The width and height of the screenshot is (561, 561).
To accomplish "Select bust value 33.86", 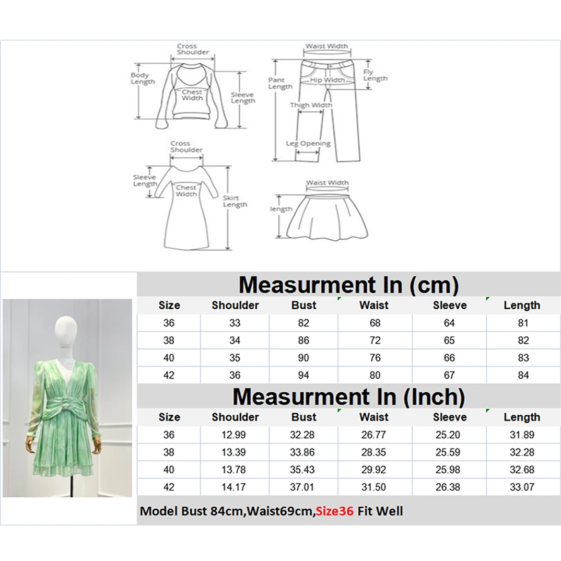I will (302, 452).
